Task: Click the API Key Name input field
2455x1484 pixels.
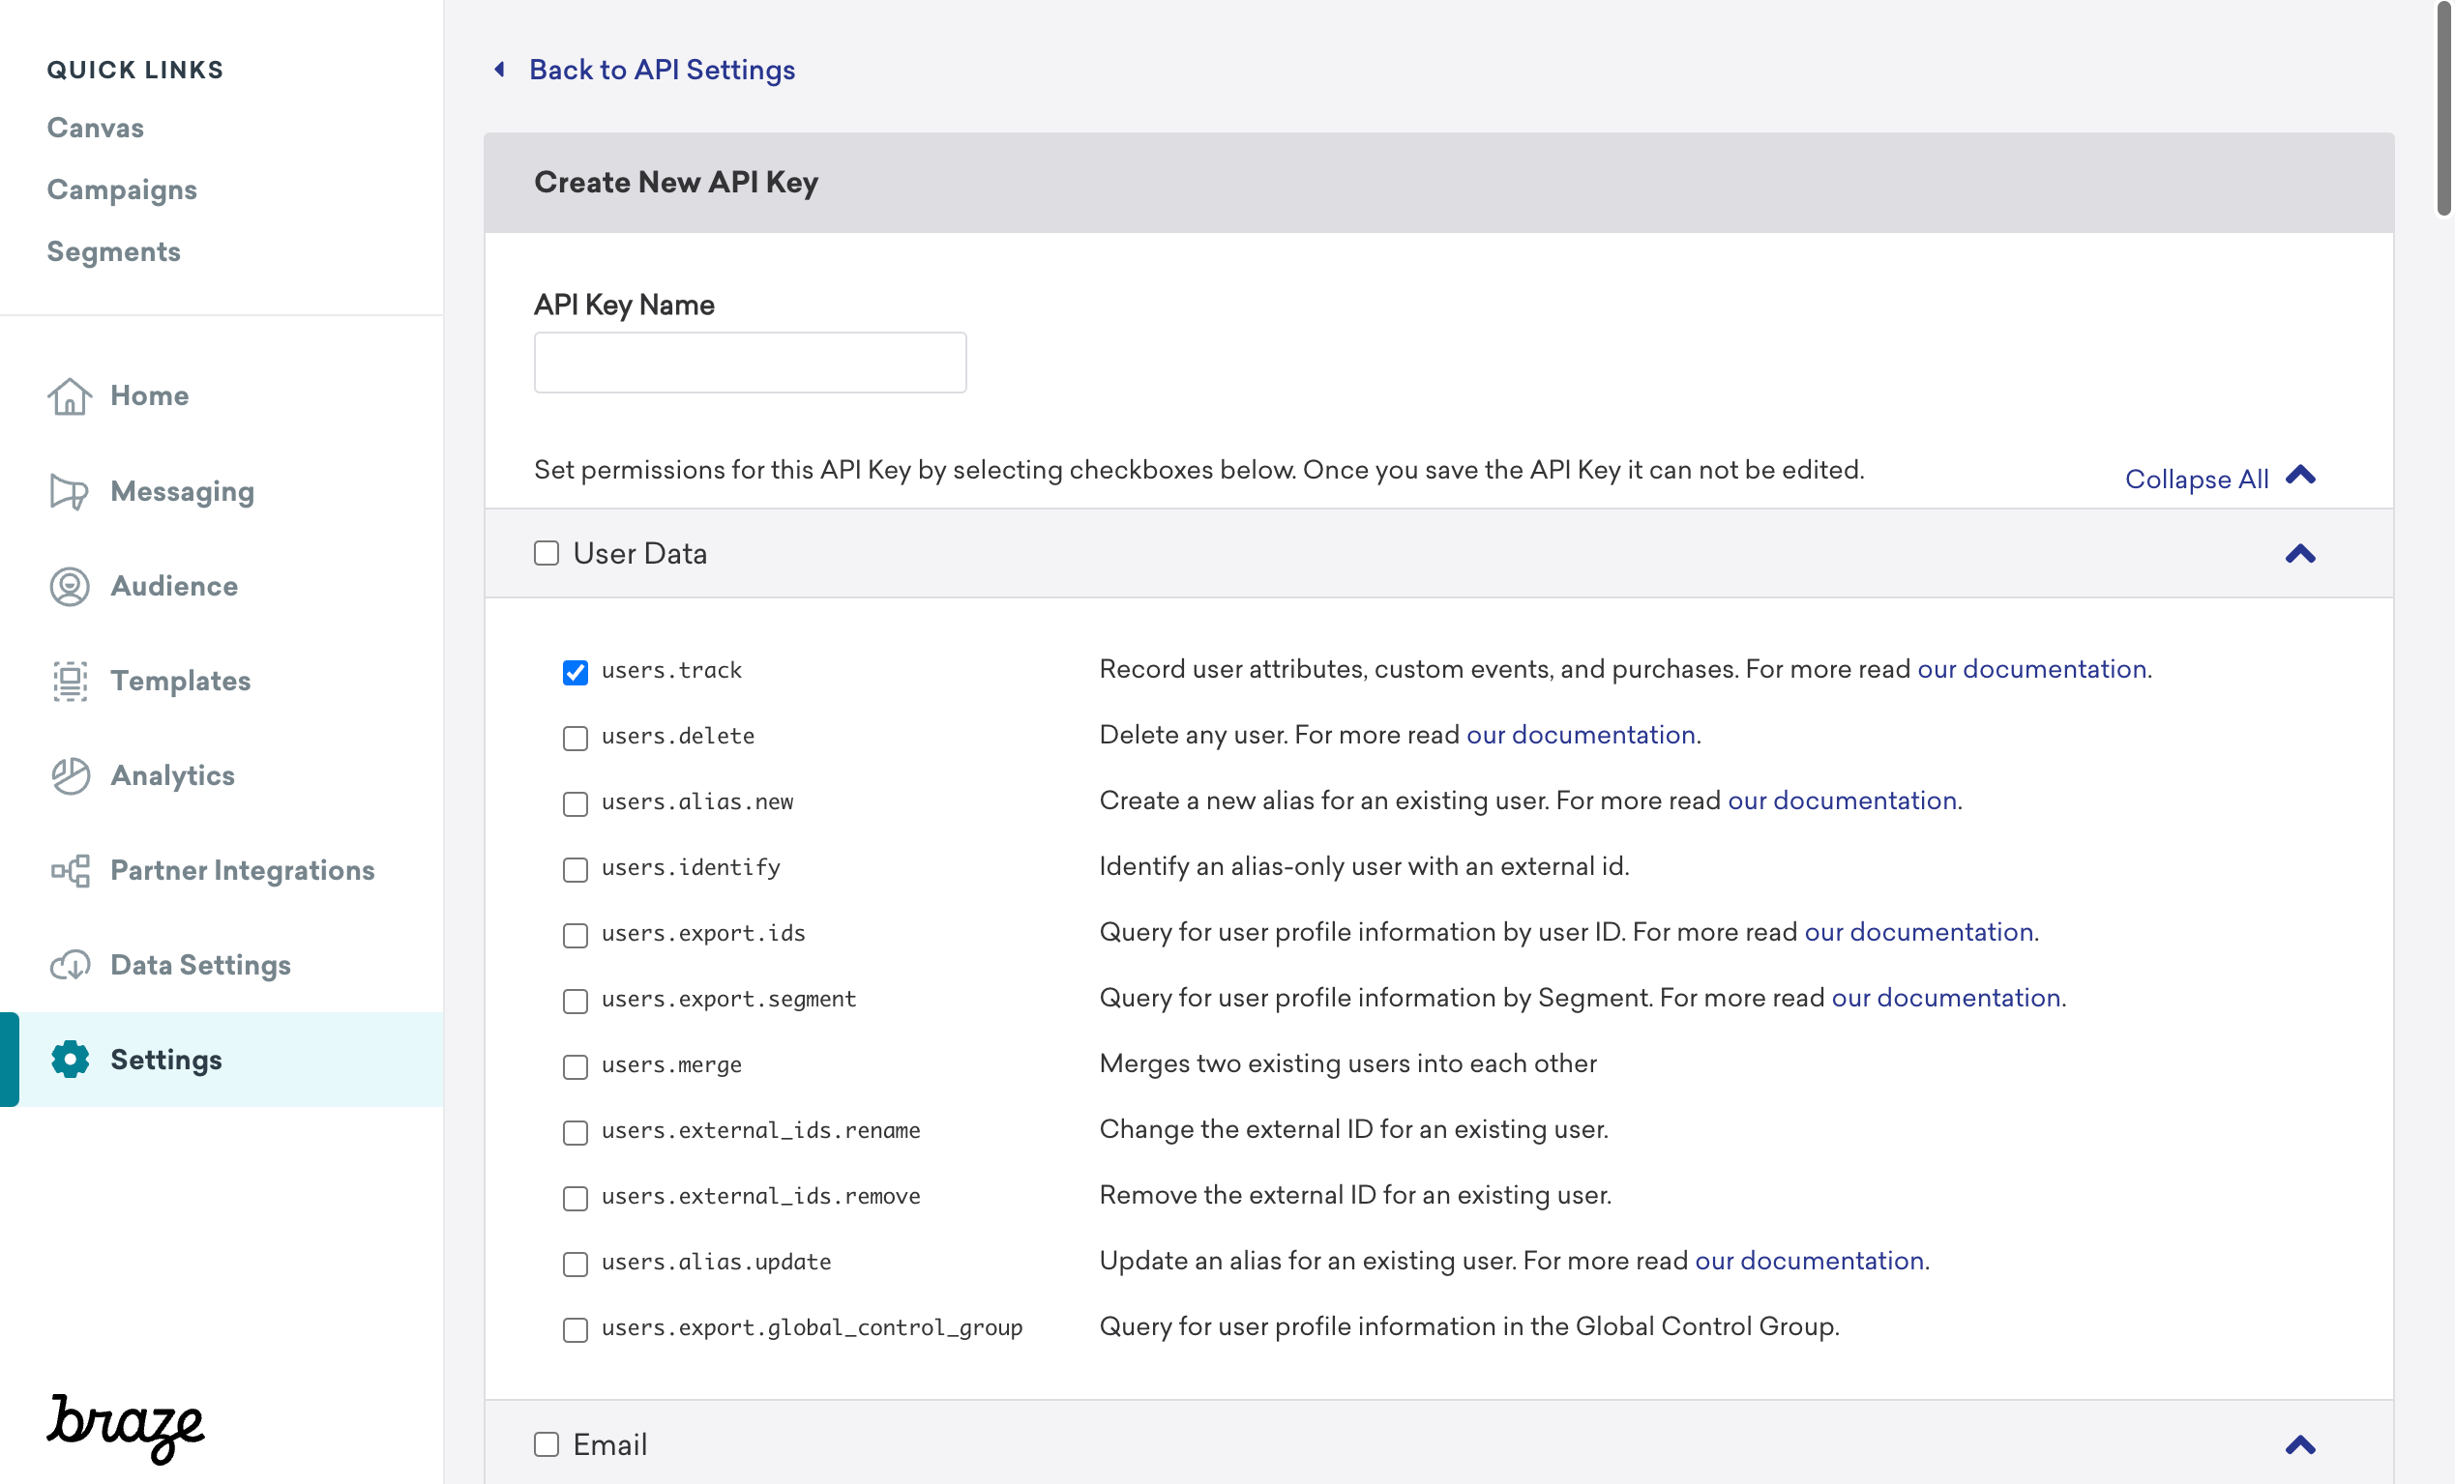Action: (x=750, y=362)
